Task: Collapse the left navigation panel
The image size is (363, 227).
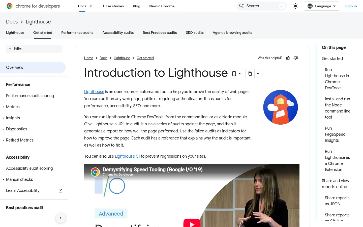Action: click(x=61, y=218)
